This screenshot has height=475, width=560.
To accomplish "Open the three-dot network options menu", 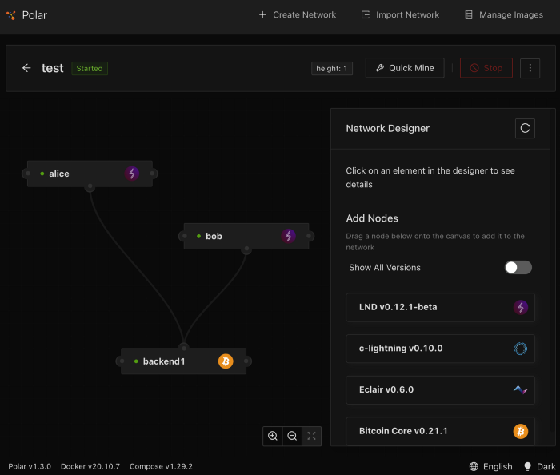I will 530,68.
